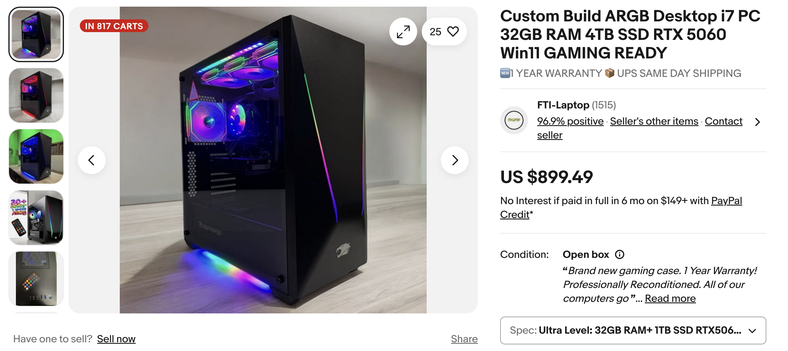788x351 pixels.
Task: Expand the product image to full view
Action: coord(403,32)
